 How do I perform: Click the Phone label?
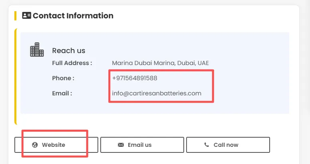[63, 78]
